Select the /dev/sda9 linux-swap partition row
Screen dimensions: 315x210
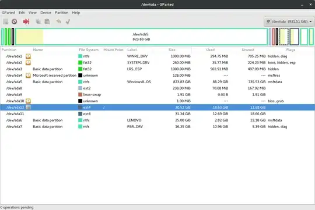click(157, 95)
